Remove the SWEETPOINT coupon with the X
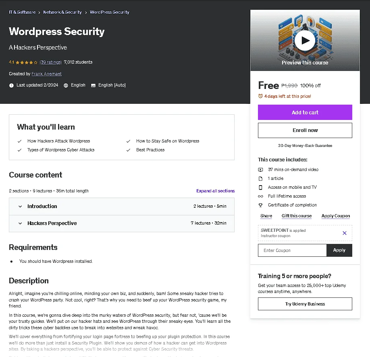 (x=345, y=233)
